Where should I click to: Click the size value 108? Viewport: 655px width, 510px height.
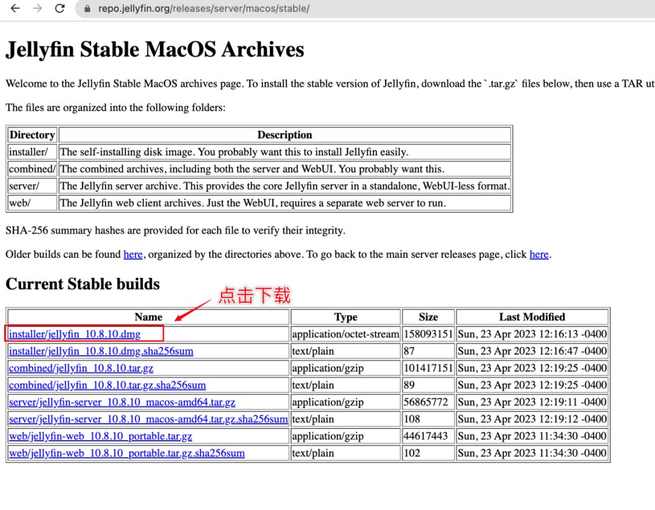click(x=412, y=419)
